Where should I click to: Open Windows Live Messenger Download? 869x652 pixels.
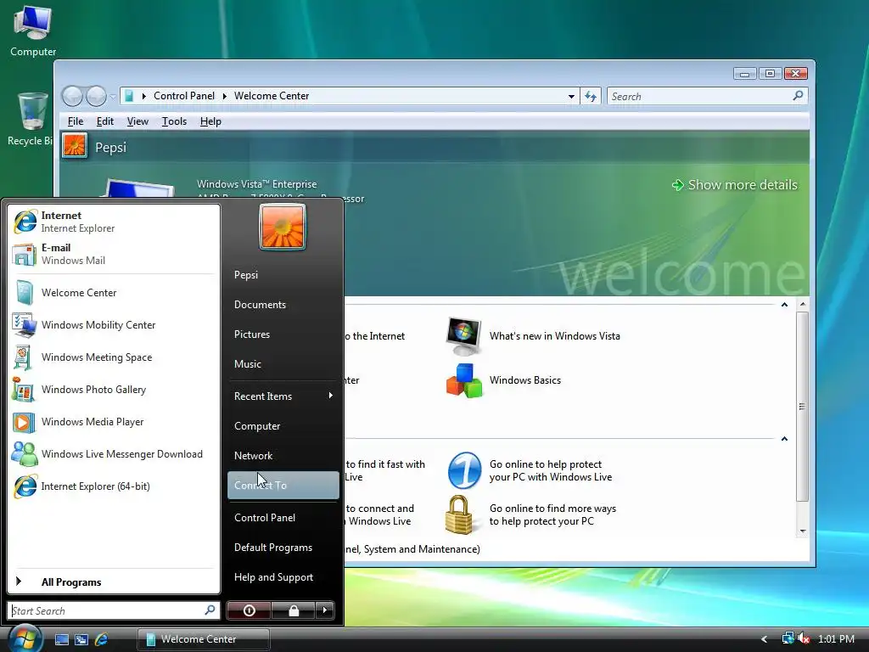(x=113, y=454)
